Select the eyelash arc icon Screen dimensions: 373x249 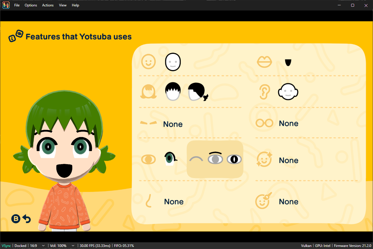[x=196, y=159]
